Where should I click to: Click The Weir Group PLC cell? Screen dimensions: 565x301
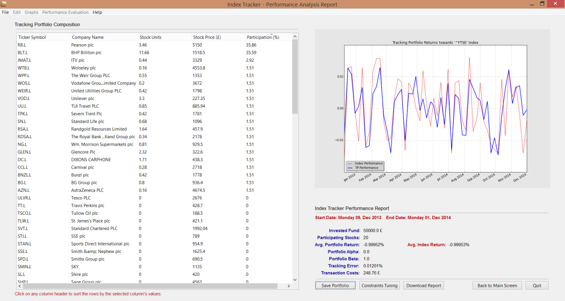[91, 75]
